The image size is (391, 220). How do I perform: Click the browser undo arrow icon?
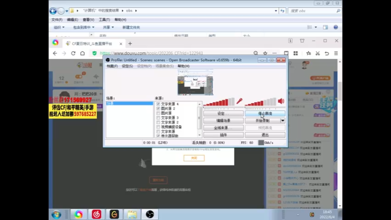tap(326, 53)
